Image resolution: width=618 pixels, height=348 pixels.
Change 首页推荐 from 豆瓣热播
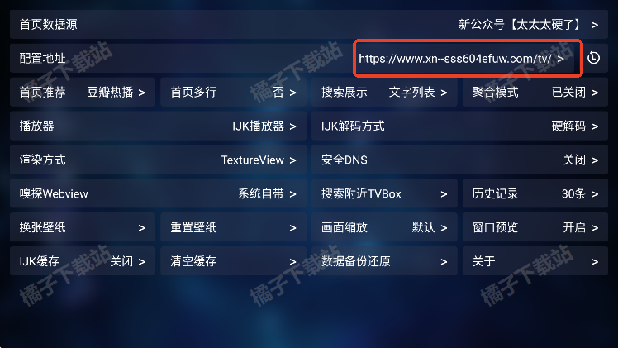click(x=83, y=93)
